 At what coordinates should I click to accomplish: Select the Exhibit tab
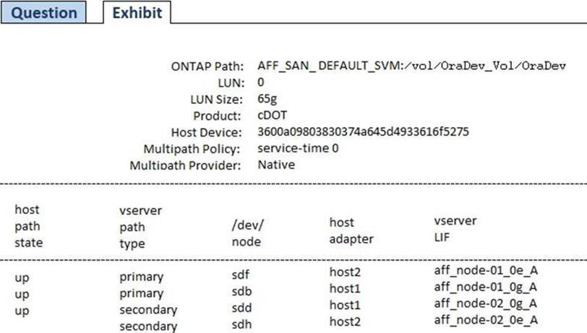tap(137, 12)
